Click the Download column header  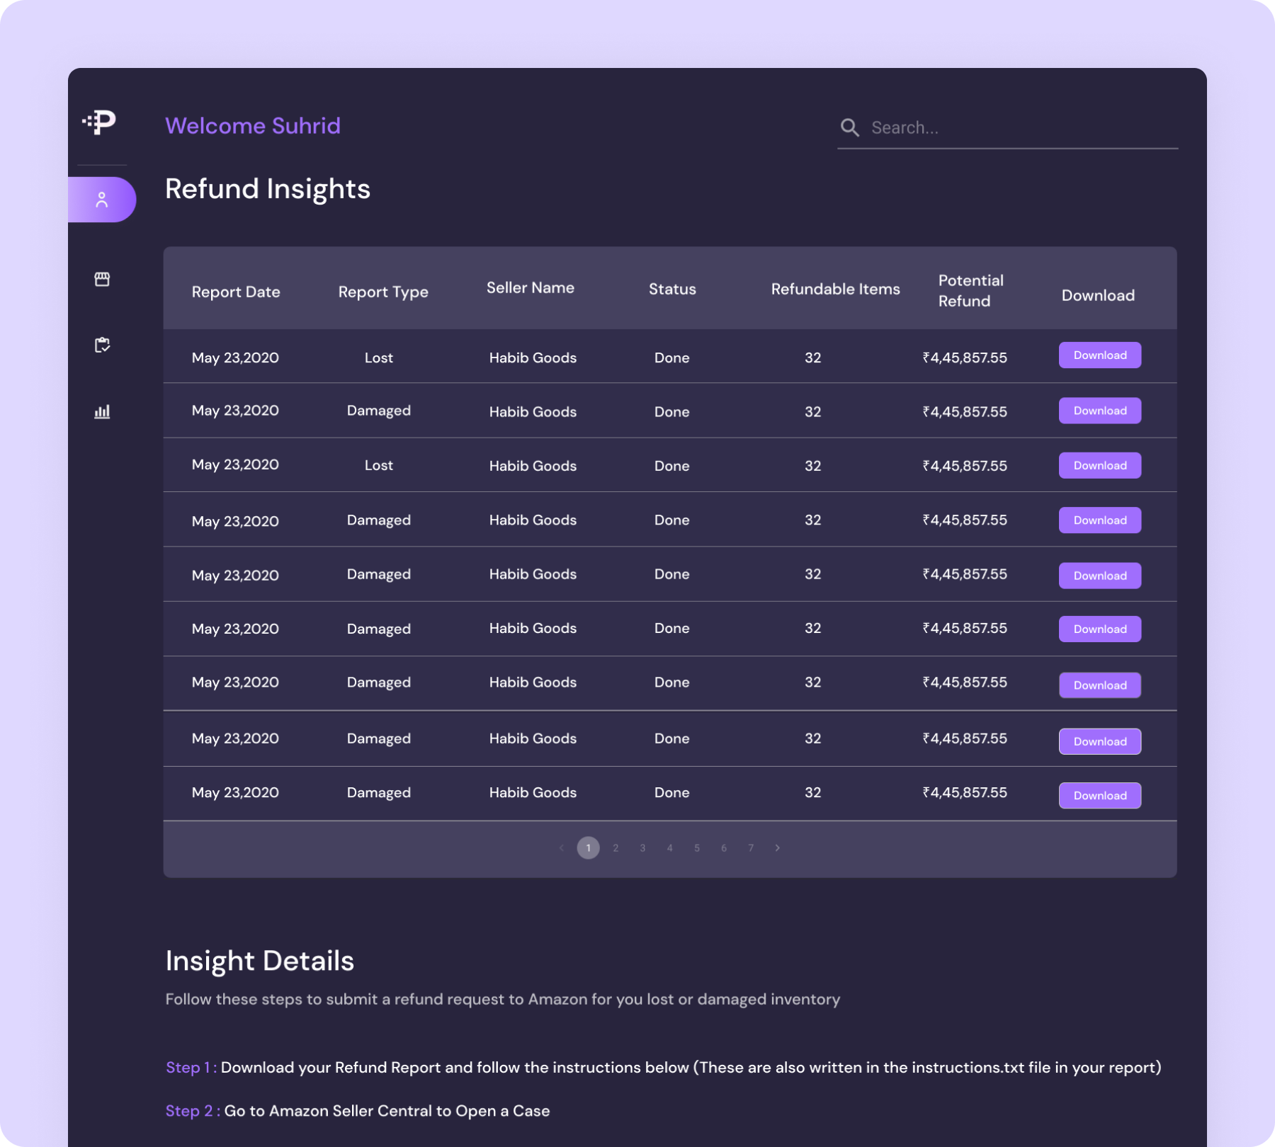point(1098,295)
